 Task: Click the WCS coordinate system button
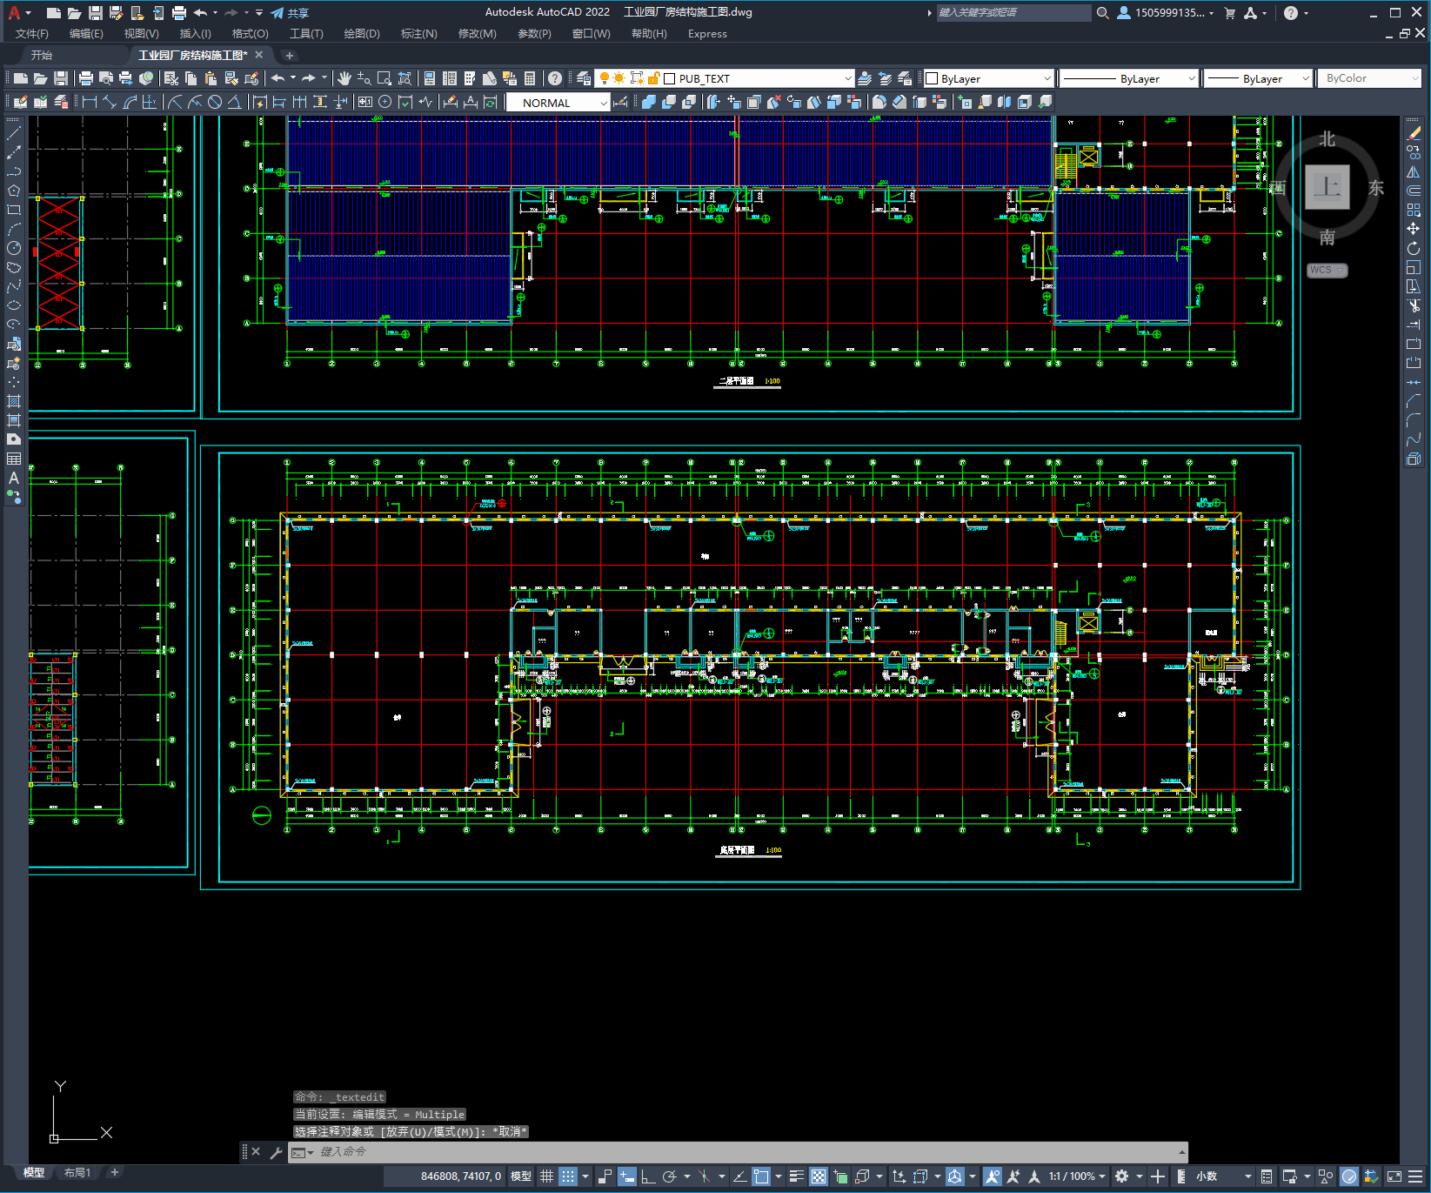(1327, 271)
